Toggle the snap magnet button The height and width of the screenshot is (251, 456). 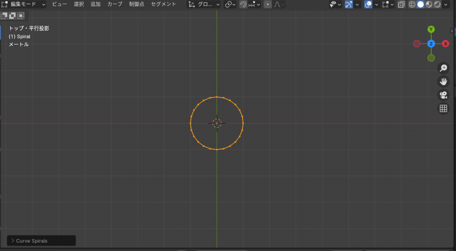coord(243,4)
